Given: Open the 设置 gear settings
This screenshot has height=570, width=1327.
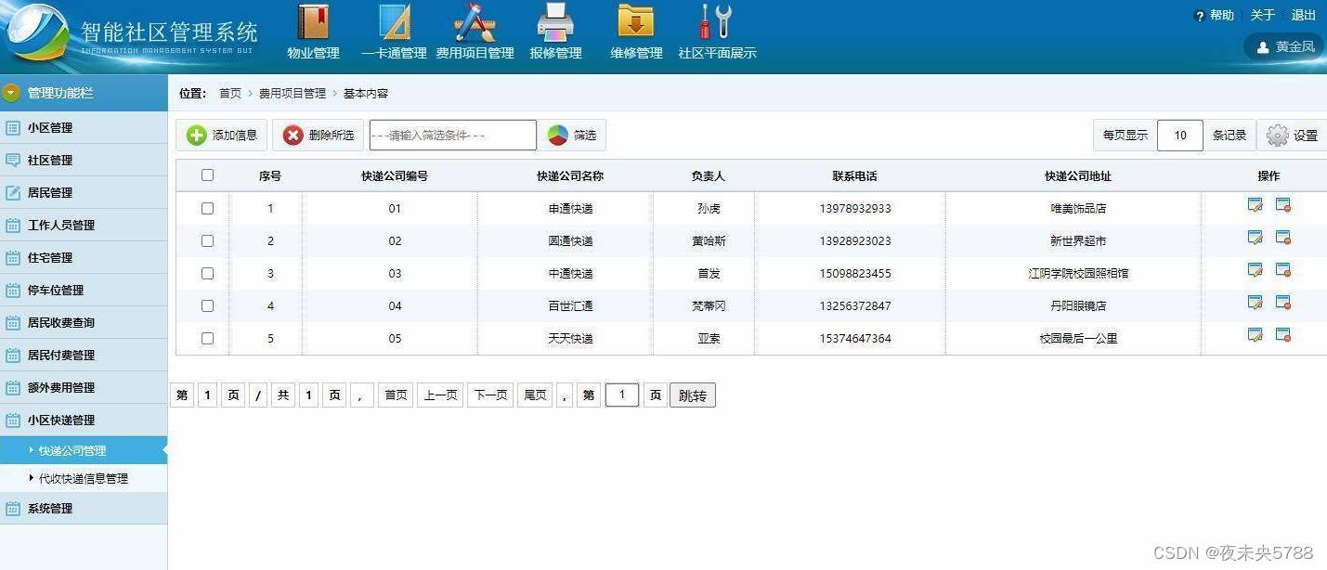Looking at the screenshot, I should coord(1292,136).
